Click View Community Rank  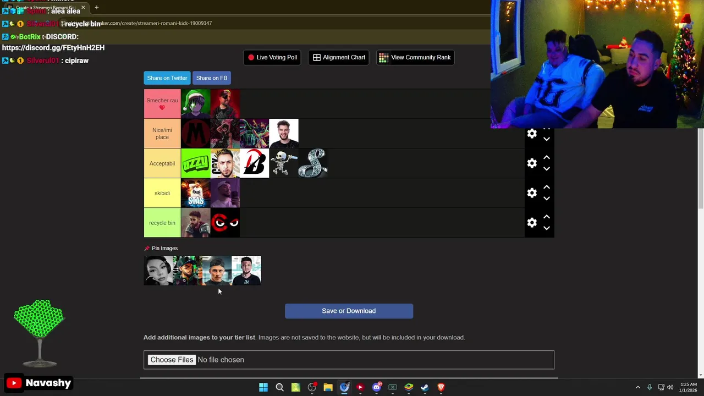[x=415, y=57]
